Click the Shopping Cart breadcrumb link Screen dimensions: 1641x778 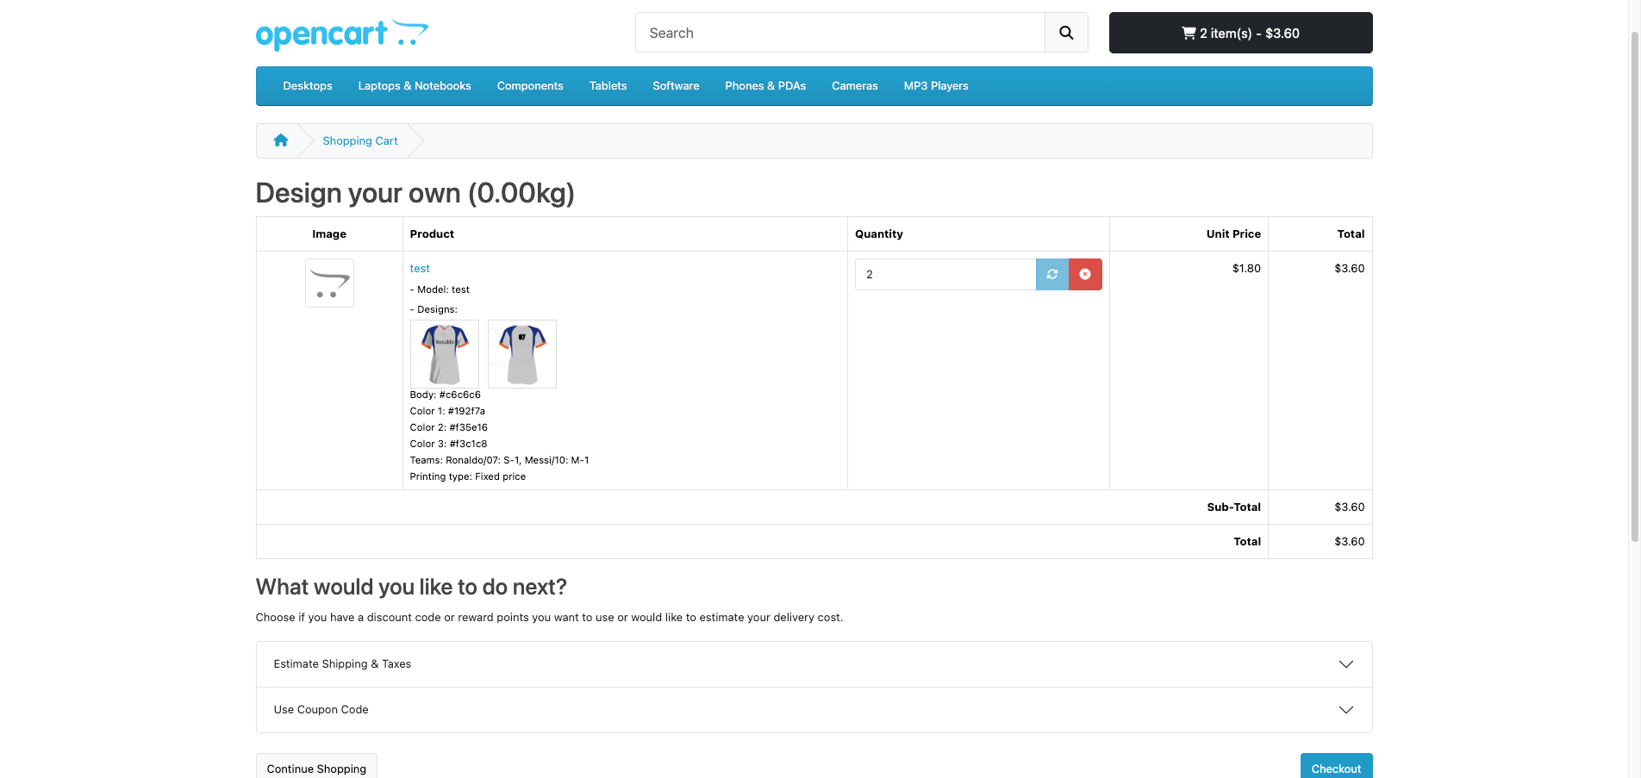click(x=360, y=140)
